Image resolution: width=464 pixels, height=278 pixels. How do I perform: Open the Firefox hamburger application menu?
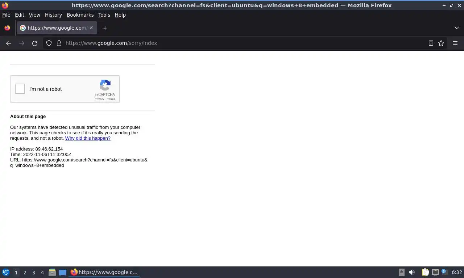pyautogui.click(x=455, y=43)
